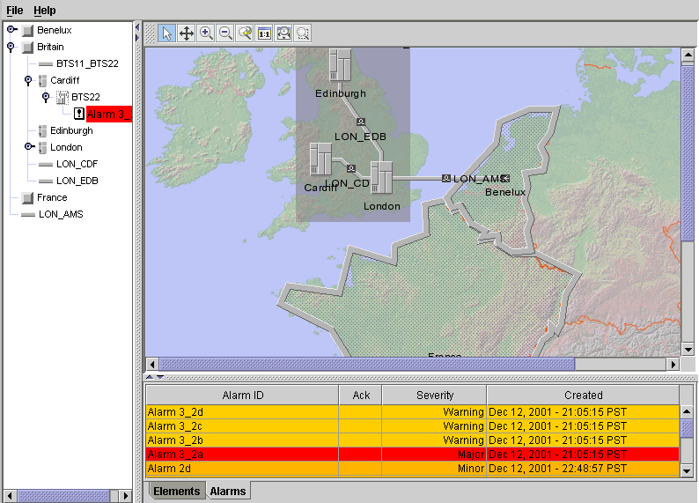Open the Help menu
Viewport: 699px width, 503px height.
click(x=44, y=11)
